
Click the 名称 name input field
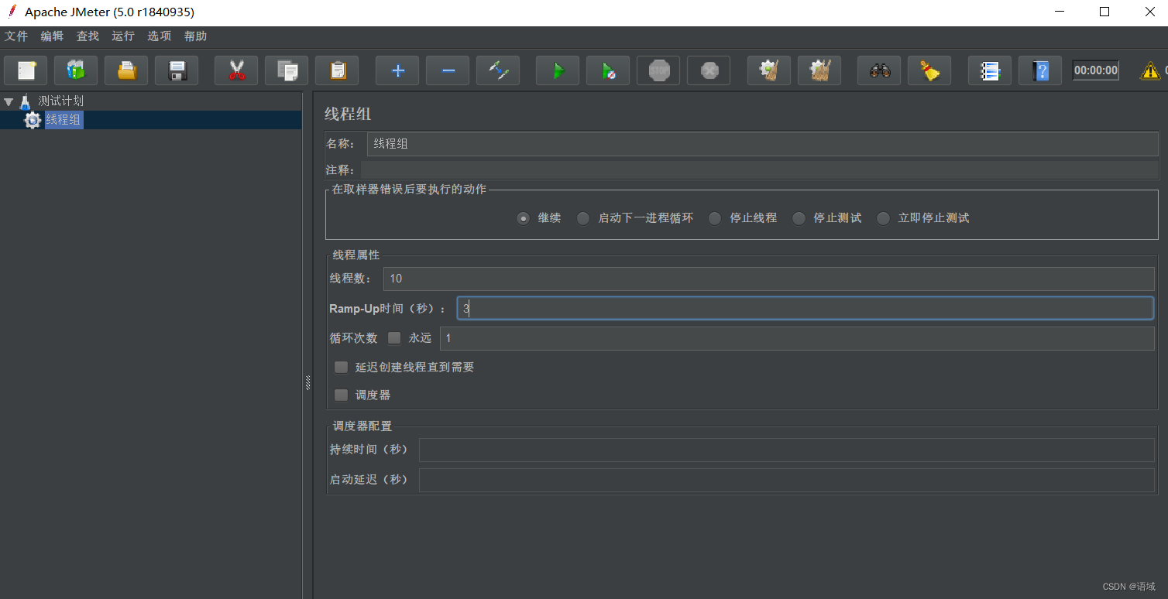(x=762, y=144)
